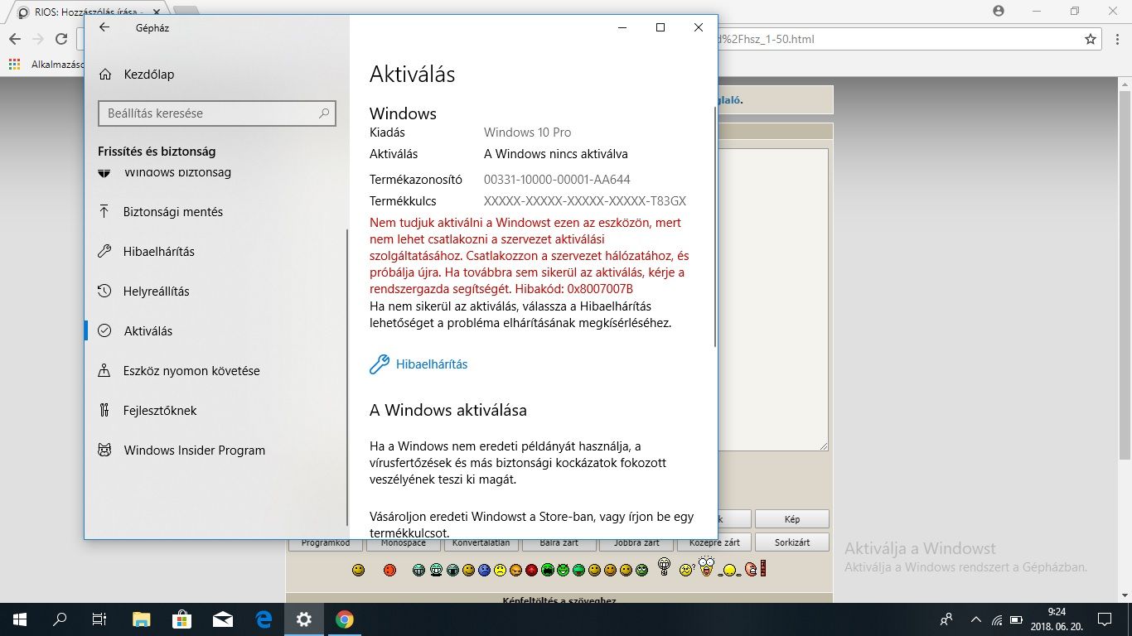Open Microsoft Edge from the taskbar
The width and height of the screenshot is (1132, 636).
point(264,619)
